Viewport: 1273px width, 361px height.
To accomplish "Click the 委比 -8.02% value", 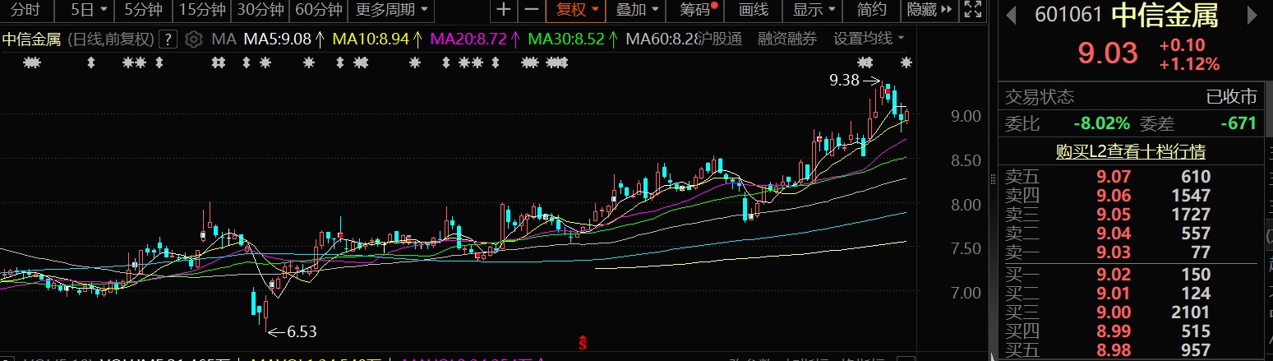I will pyautogui.click(x=1101, y=124).
